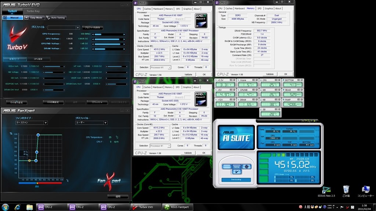Open settings icon on the DRAM voltage widget
The image size is (376, 211).
point(254,100)
